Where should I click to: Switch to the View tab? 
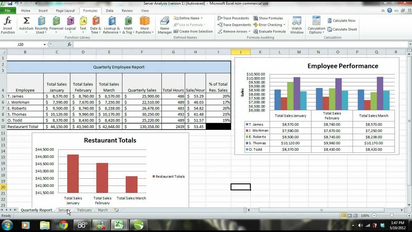tap(145, 11)
